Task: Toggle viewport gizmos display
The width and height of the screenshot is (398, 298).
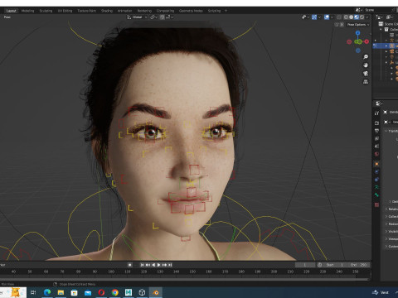Action: (314, 17)
